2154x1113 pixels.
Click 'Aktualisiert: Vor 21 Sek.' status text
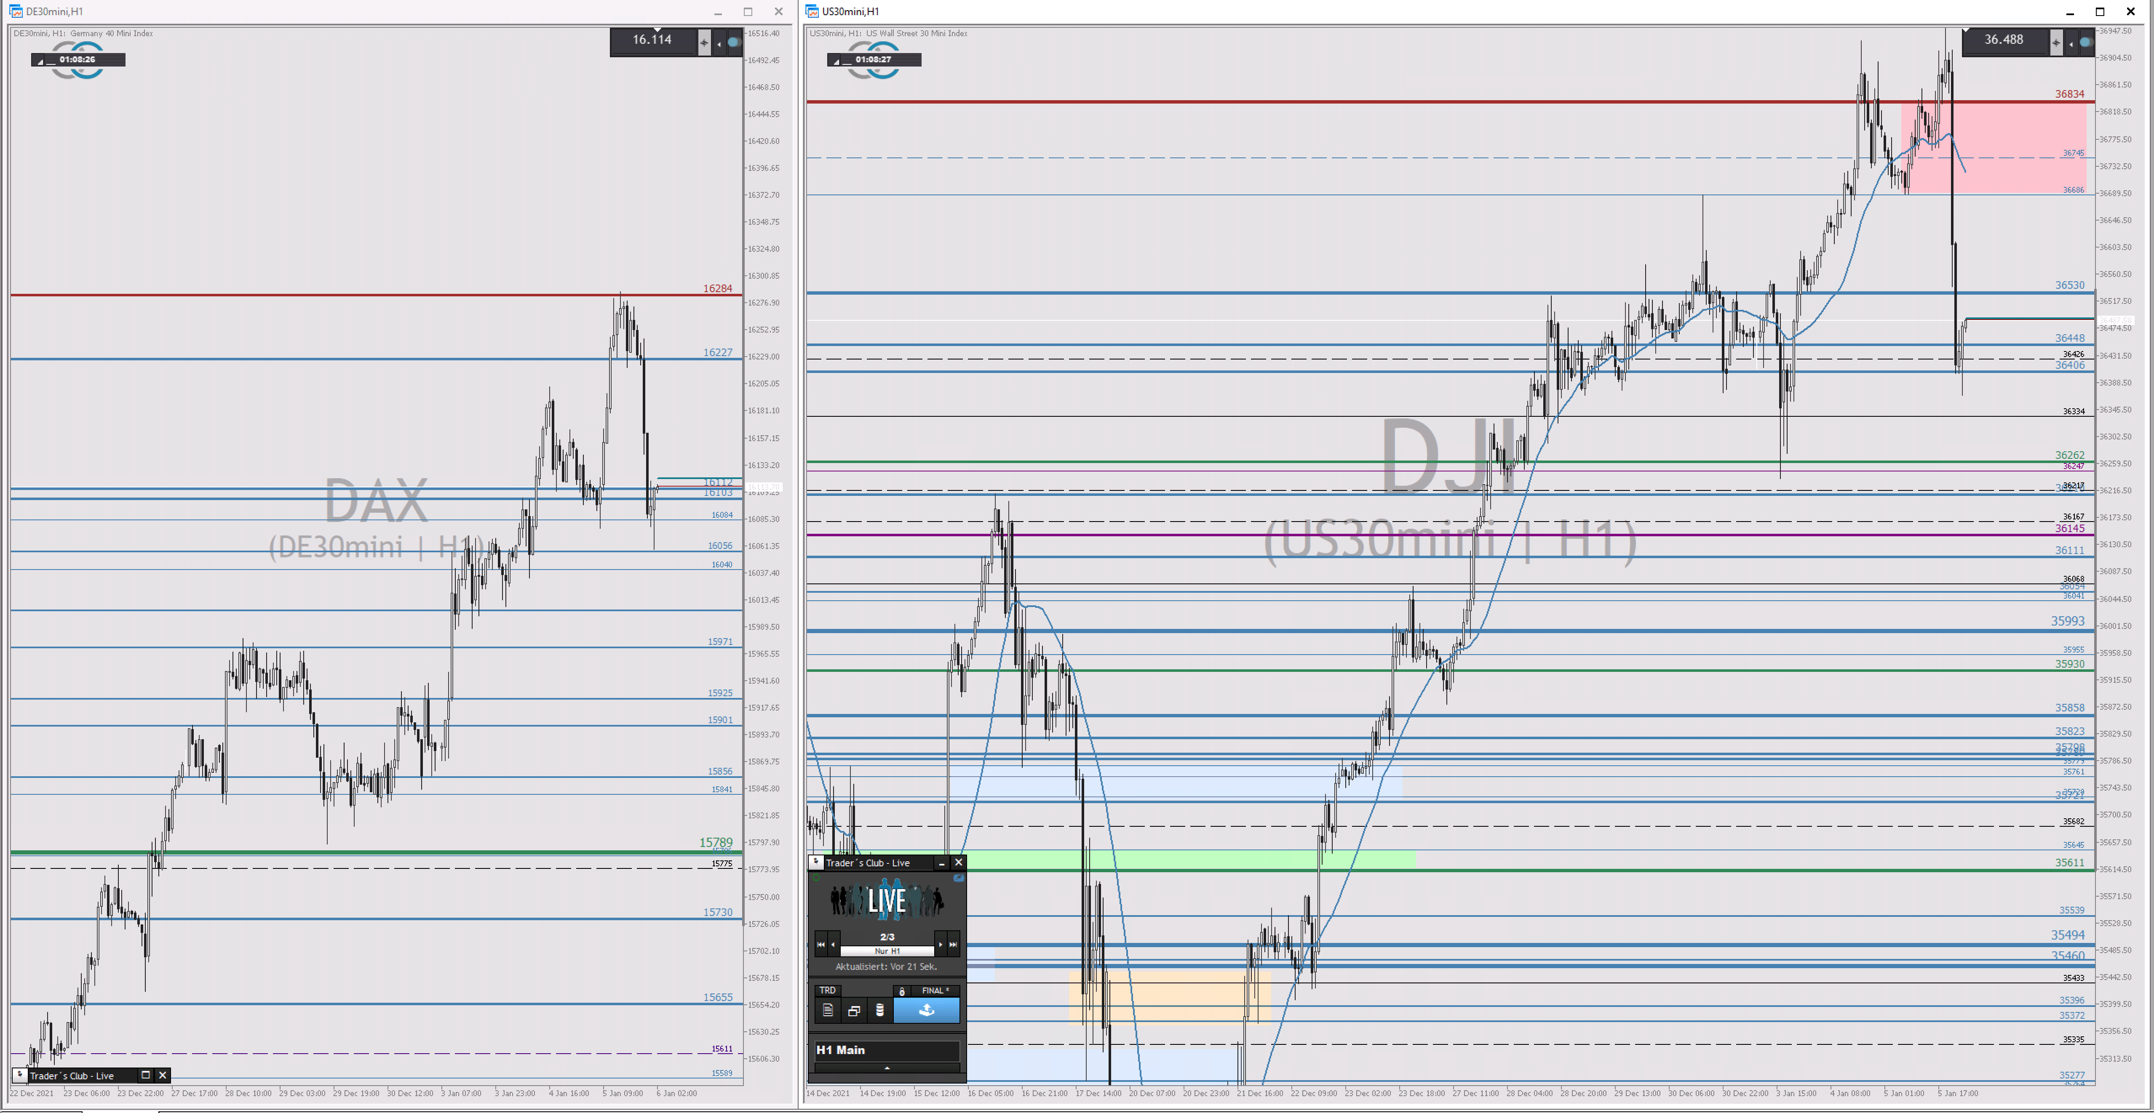[886, 967]
